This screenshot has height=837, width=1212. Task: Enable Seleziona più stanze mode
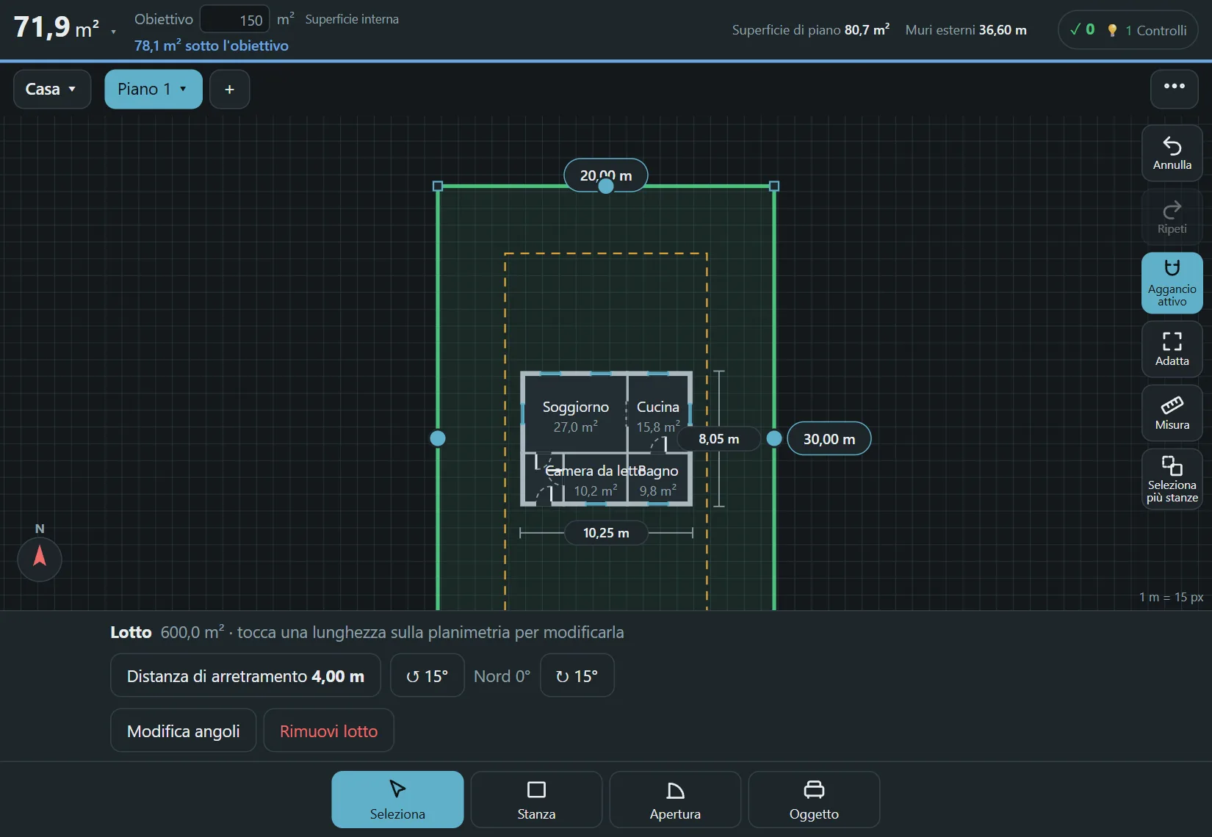tap(1172, 479)
